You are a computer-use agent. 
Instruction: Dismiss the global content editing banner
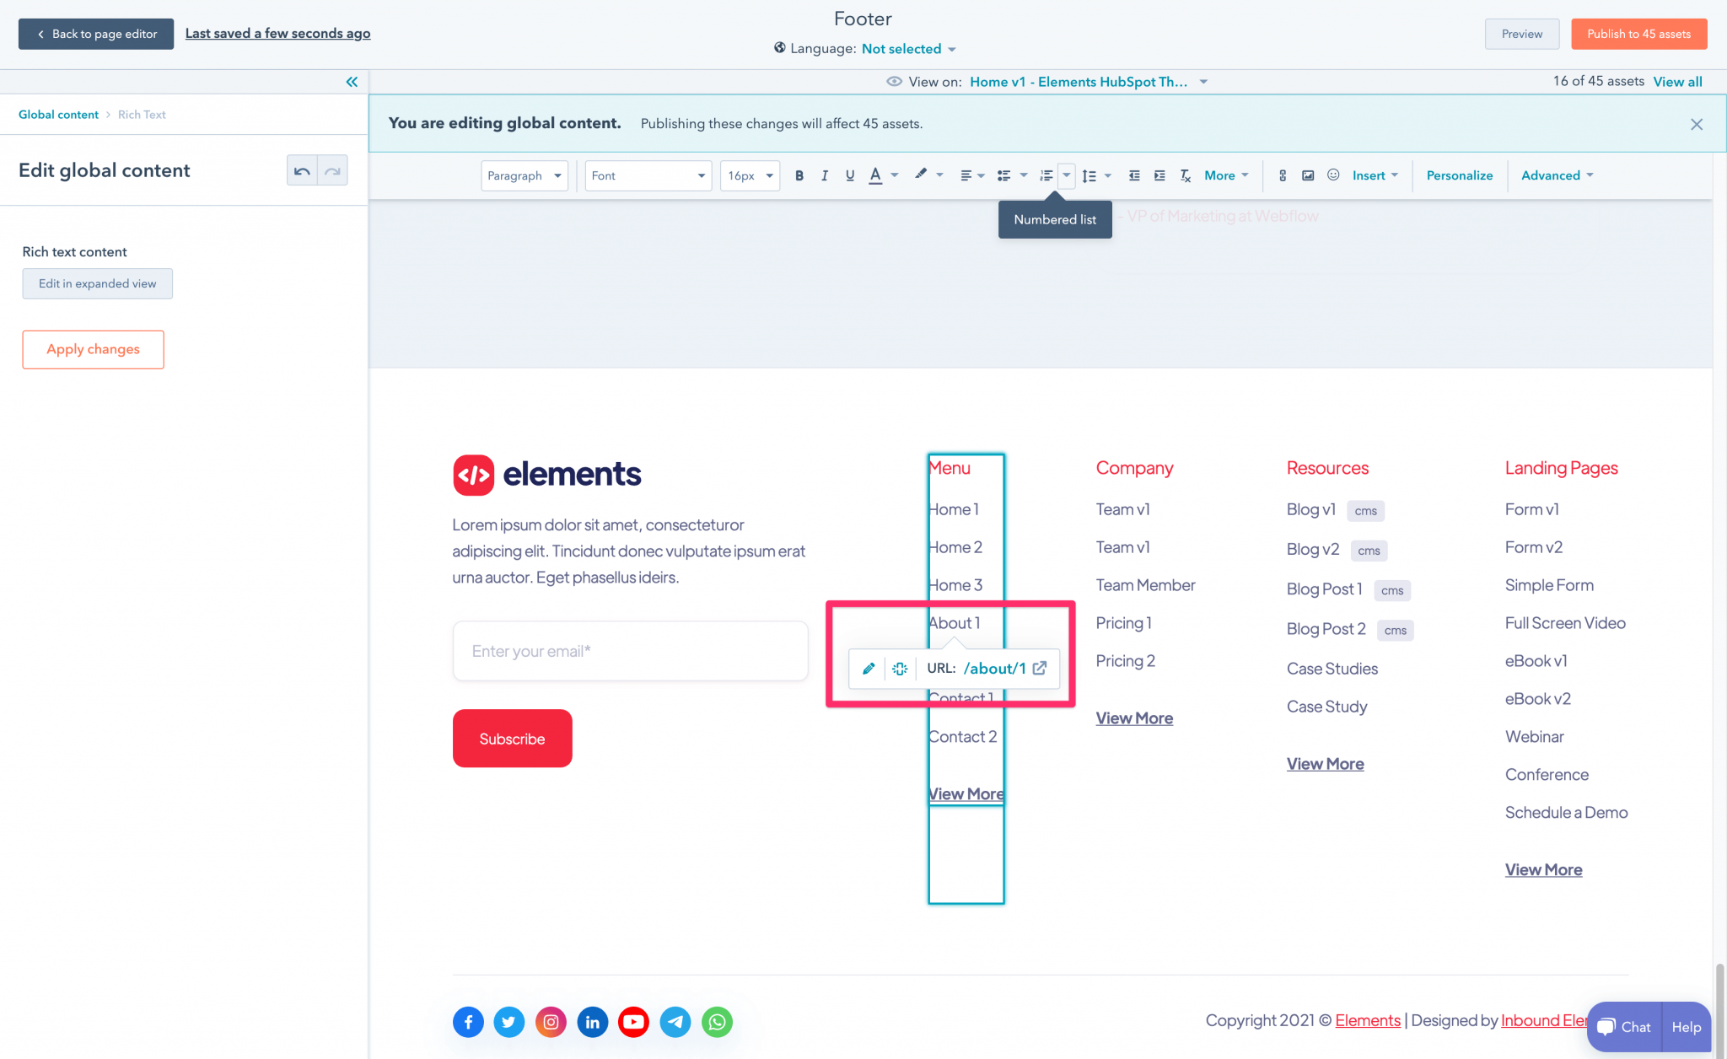1697,124
